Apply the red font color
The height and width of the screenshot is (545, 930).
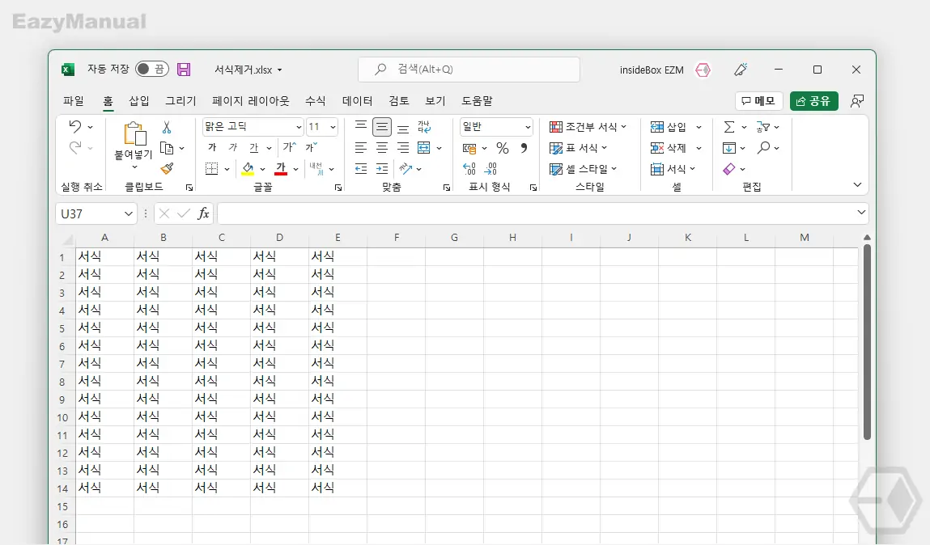point(281,169)
